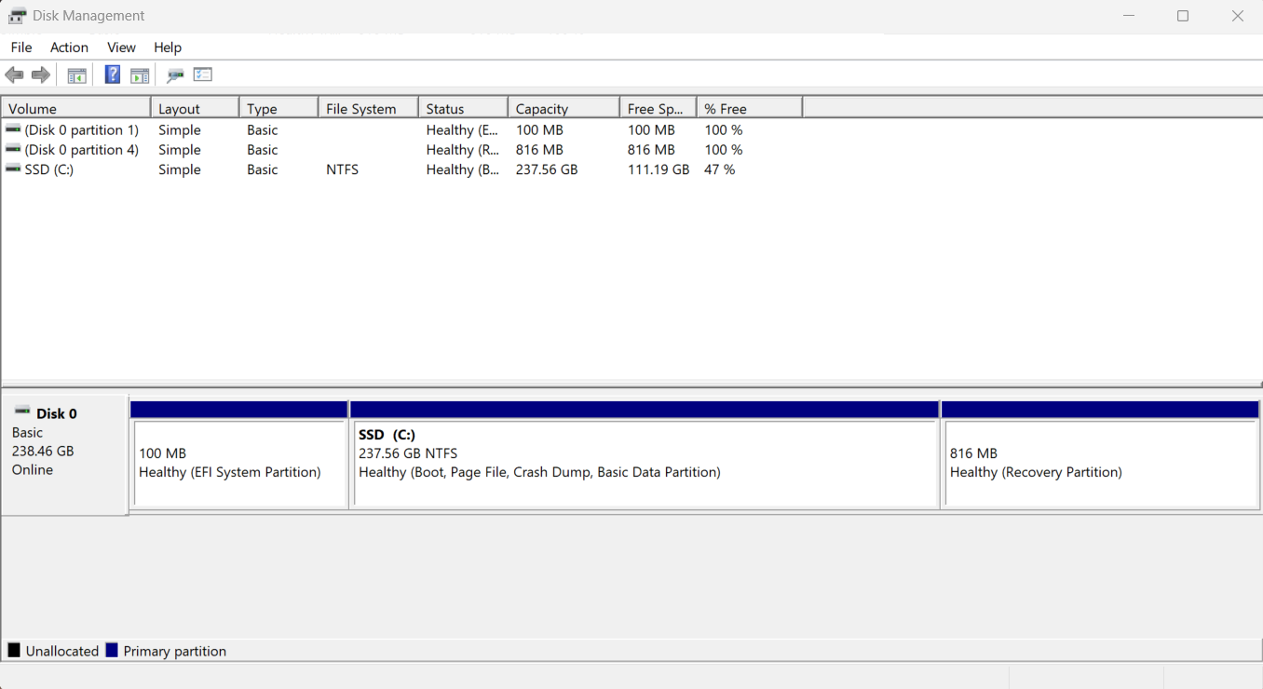The height and width of the screenshot is (689, 1263).
Task: Toggle the Show/Hide Action Pane icon
Action: click(140, 75)
